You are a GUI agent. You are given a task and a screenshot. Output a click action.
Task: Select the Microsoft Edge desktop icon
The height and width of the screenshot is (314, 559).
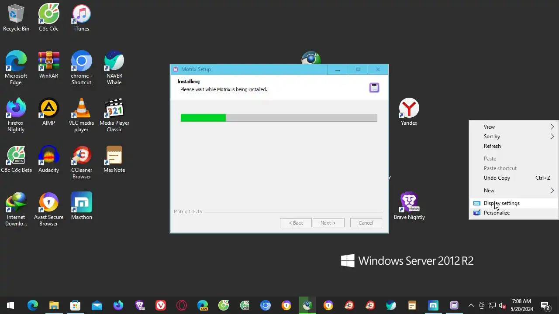coord(16,68)
